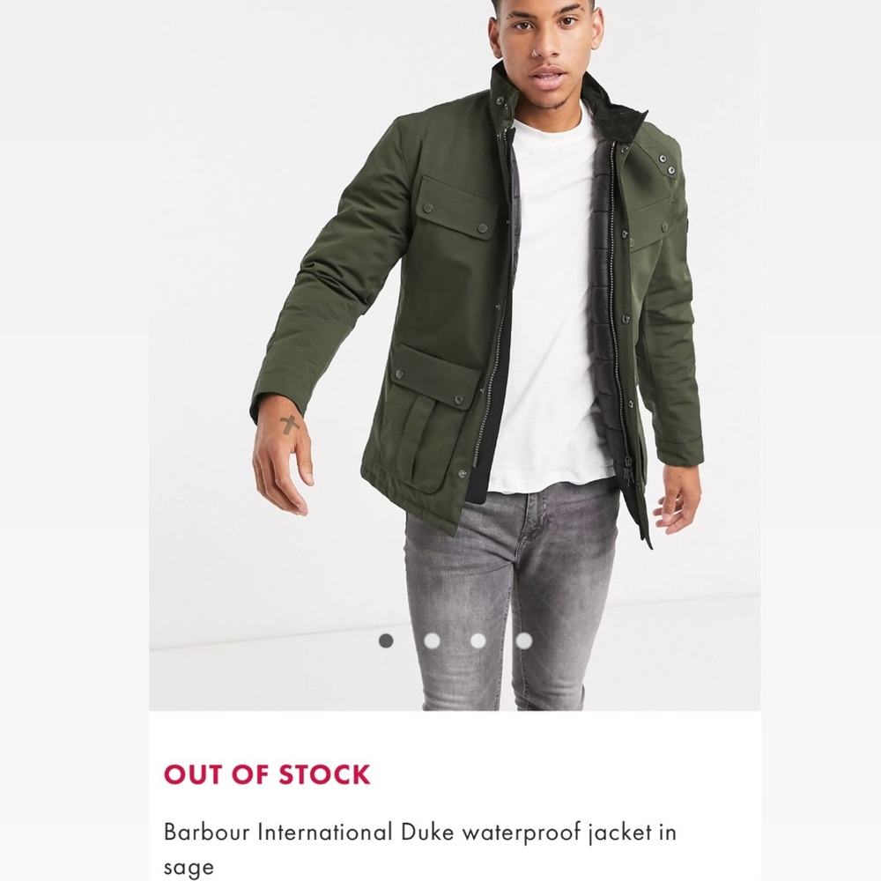Click the word sage in description
The image size is (881, 881).
click(189, 868)
